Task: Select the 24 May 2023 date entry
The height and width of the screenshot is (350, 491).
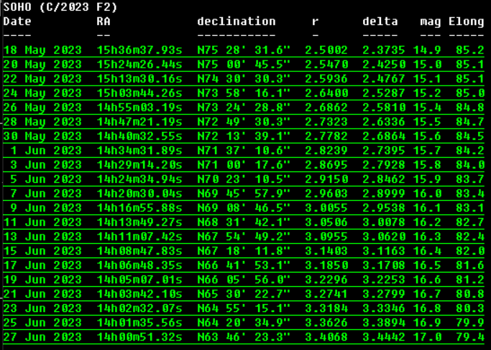Action: 42,93
